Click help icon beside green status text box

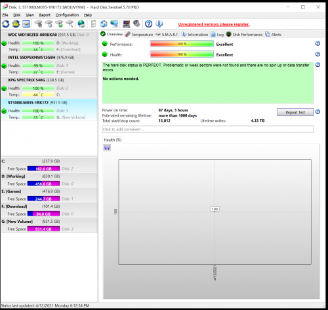pos(318,65)
